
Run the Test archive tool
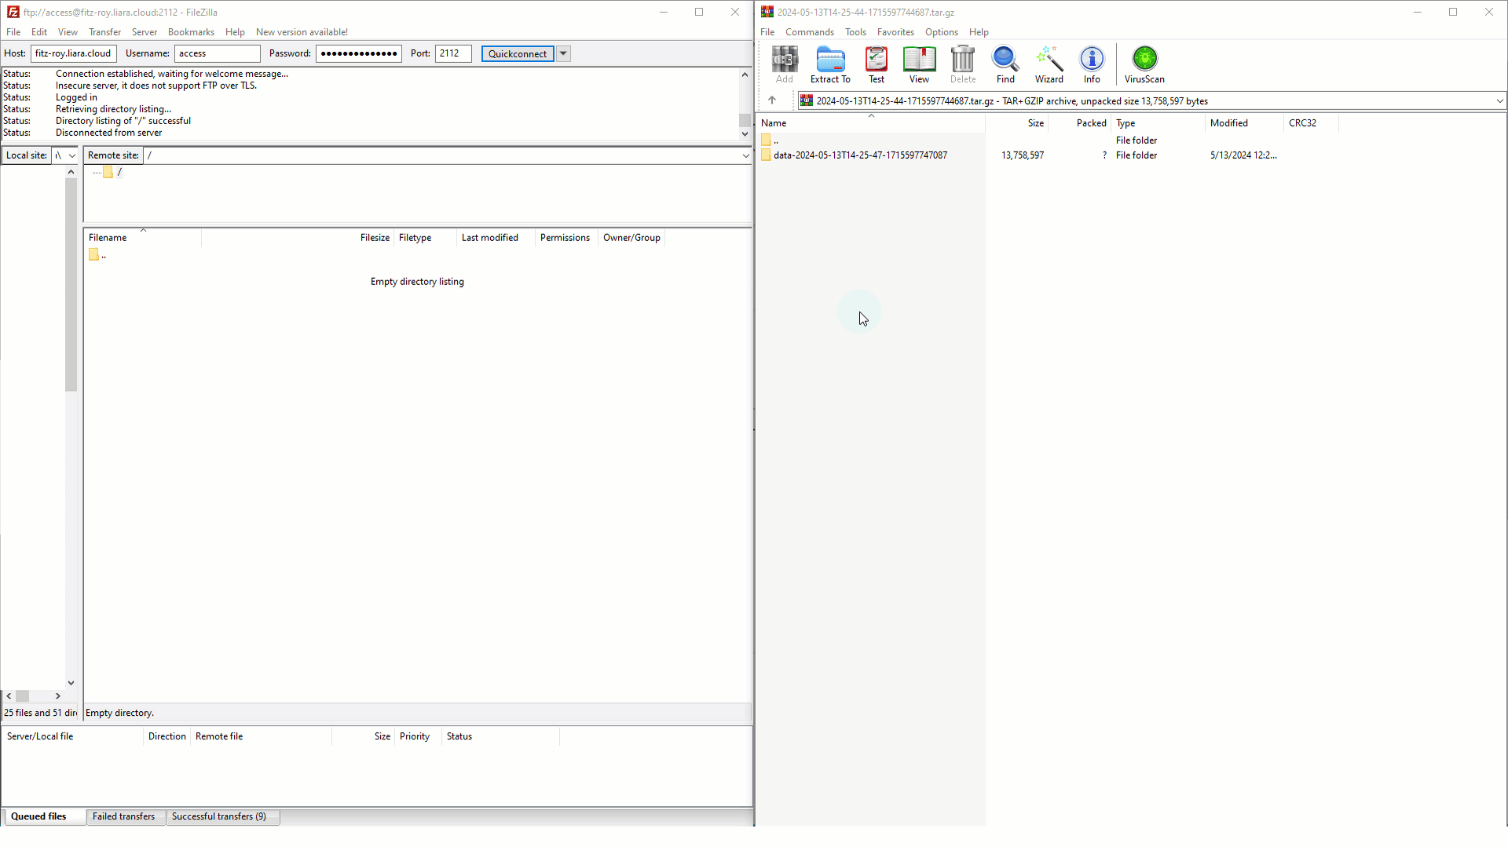tap(877, 65)
